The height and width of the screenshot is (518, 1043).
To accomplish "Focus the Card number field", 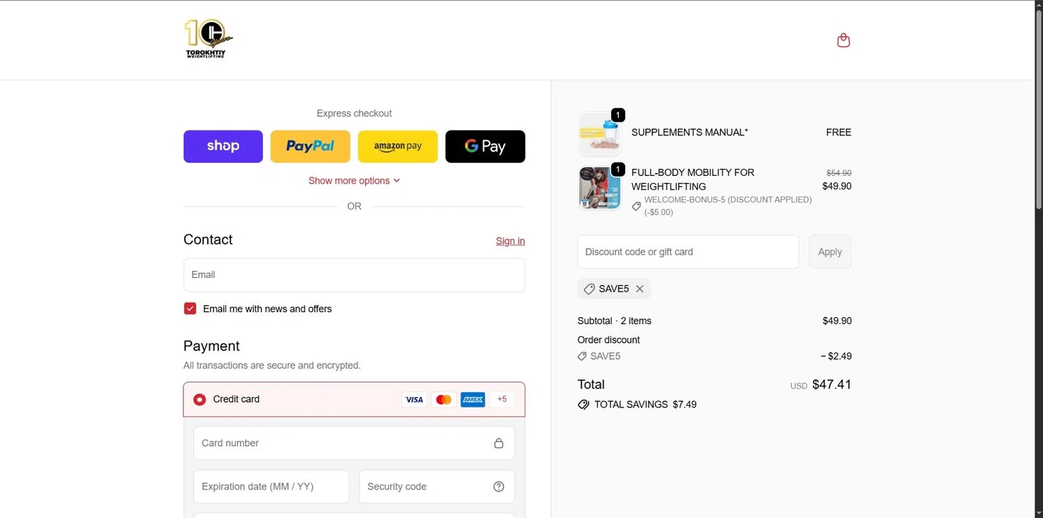I will click(354, 443).
